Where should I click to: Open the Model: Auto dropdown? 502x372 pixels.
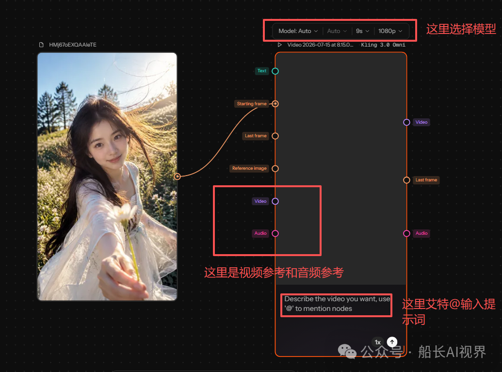pos(298,31)
